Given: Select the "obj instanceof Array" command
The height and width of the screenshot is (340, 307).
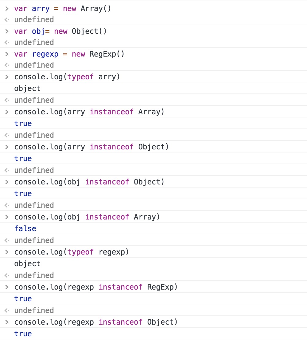Looking at the screenshot, I should pos(87,217).
